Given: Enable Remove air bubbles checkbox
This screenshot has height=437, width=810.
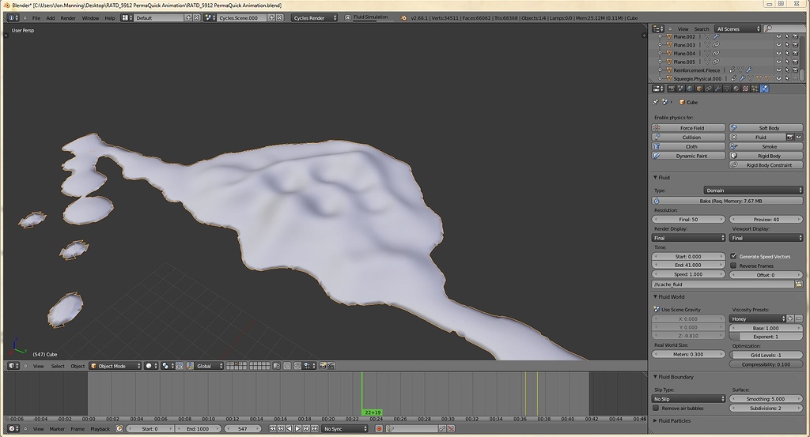Looking at the screenshot, I should pos(656,408).
